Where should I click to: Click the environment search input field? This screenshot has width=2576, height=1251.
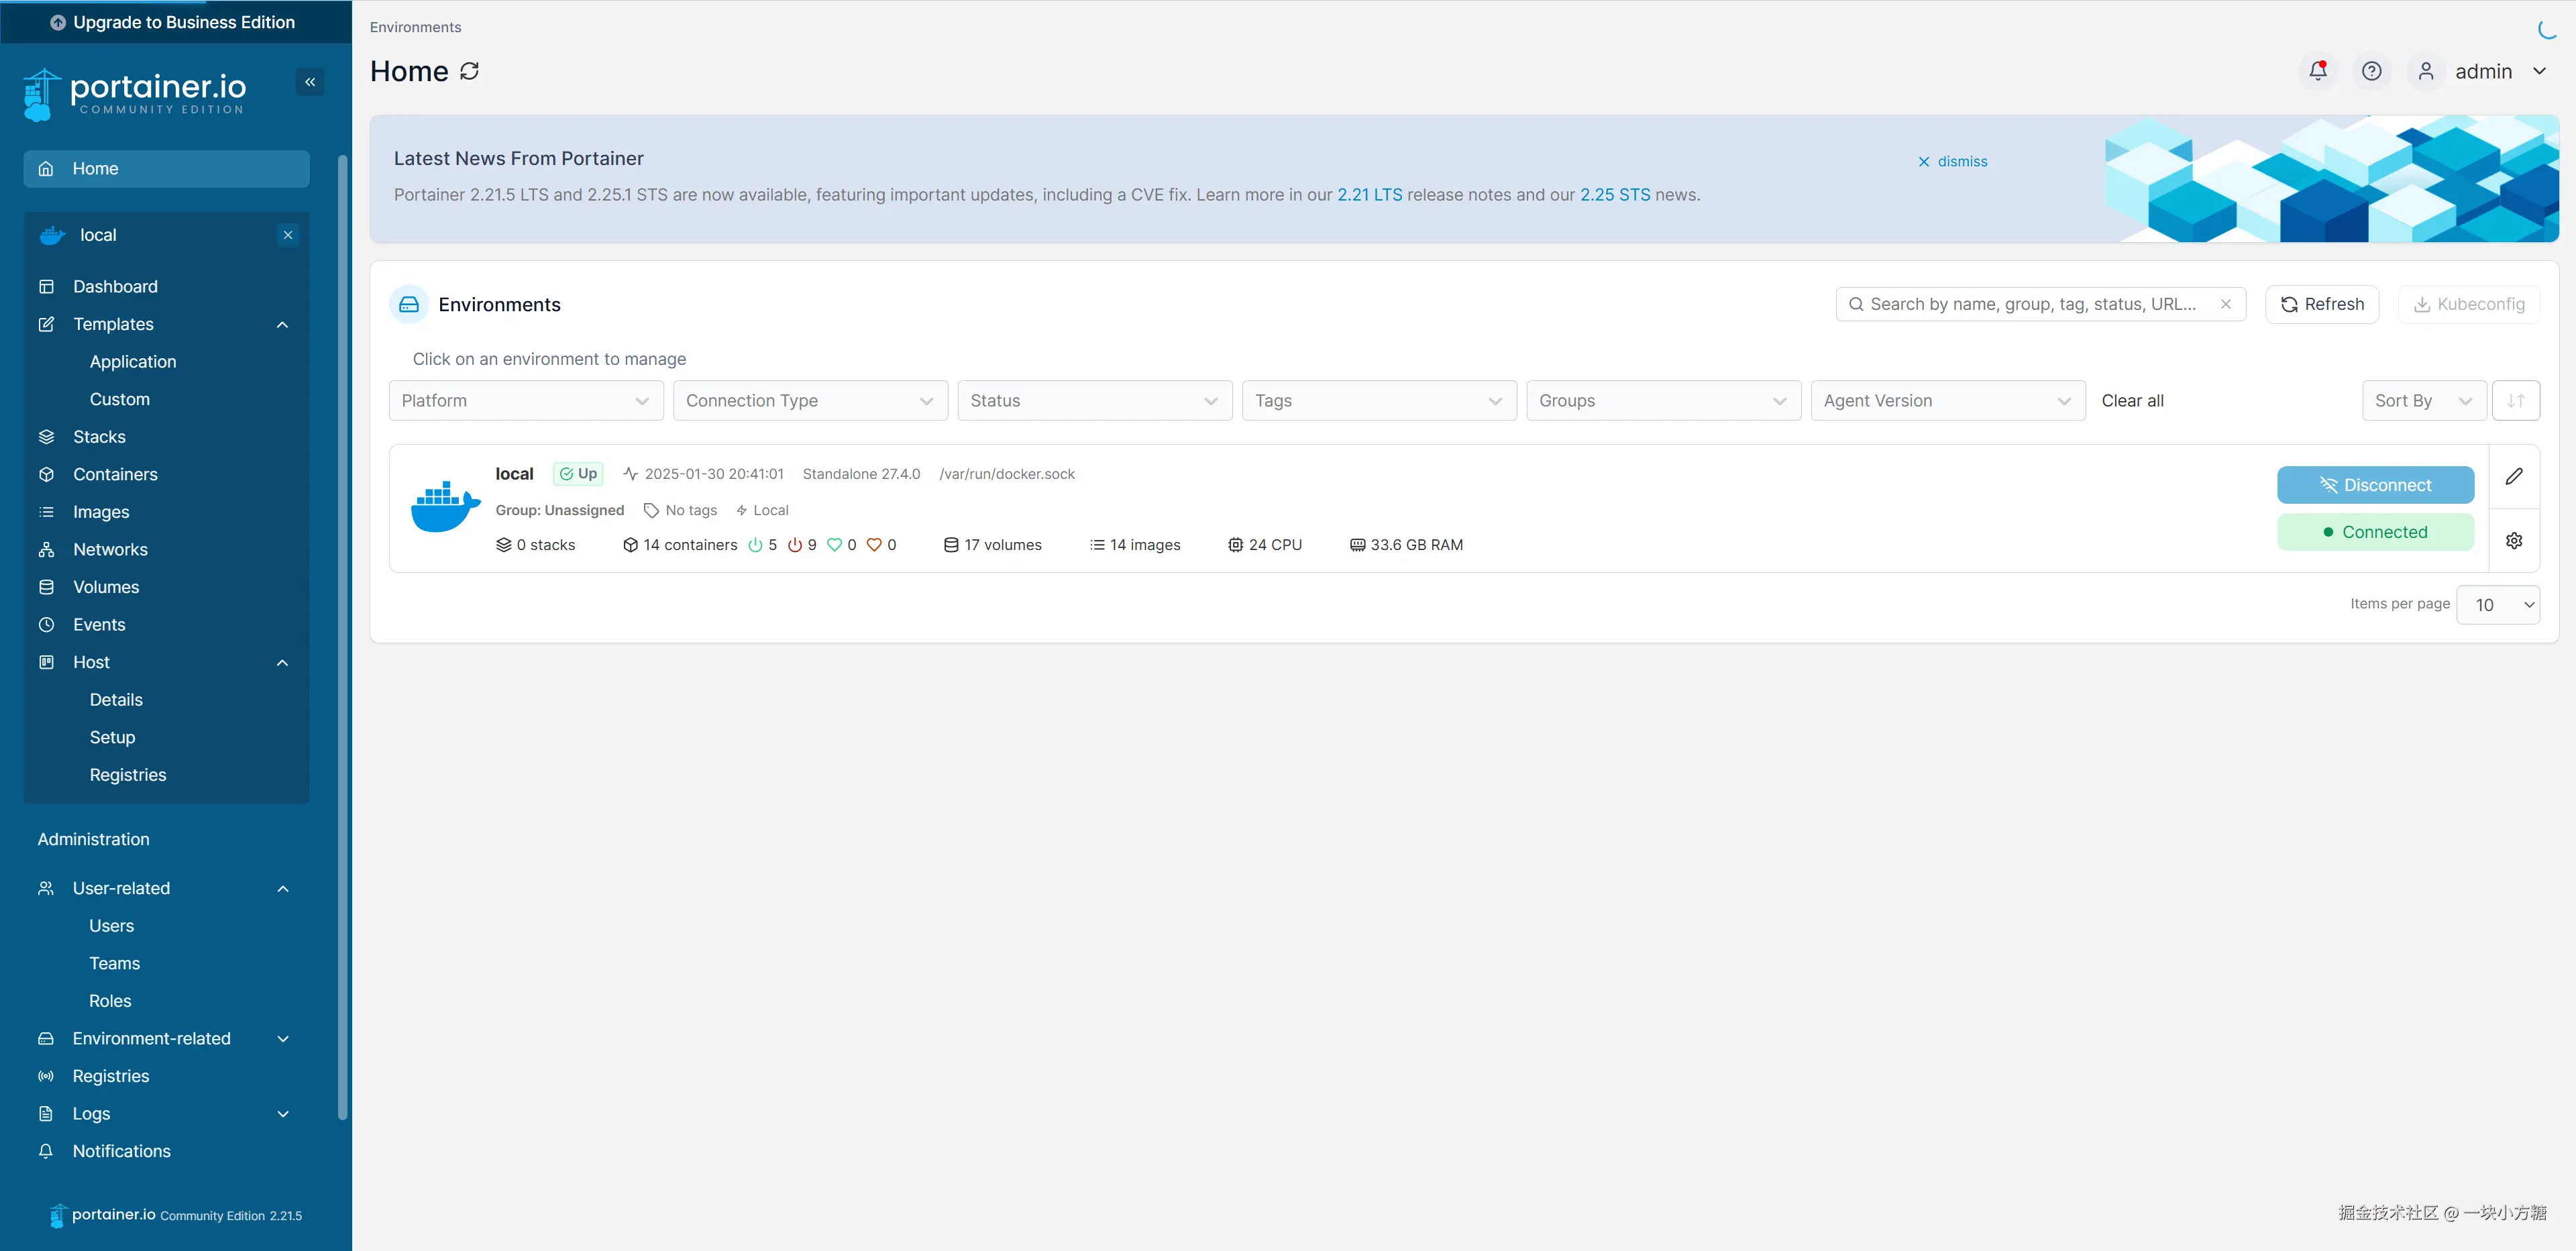pyautogui.click(x=2030, y=304)
